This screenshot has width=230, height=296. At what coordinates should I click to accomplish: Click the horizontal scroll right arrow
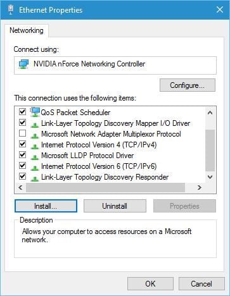[x=200, y=187]
